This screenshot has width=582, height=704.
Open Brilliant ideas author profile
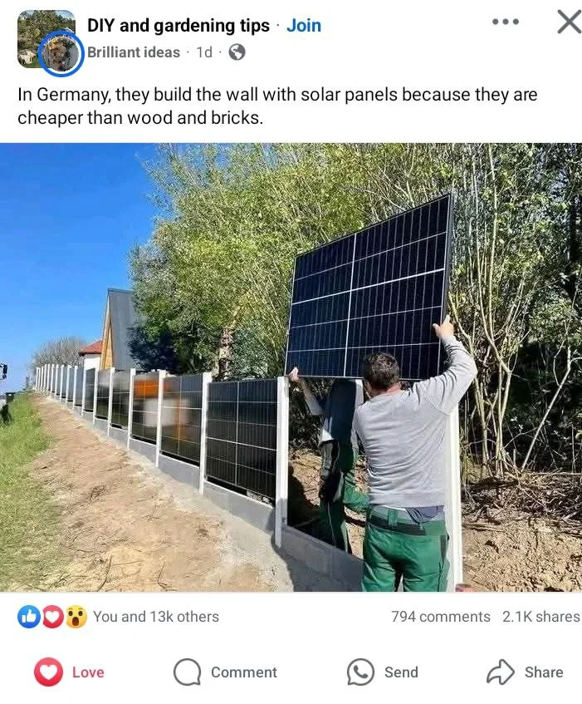[134, 52]
